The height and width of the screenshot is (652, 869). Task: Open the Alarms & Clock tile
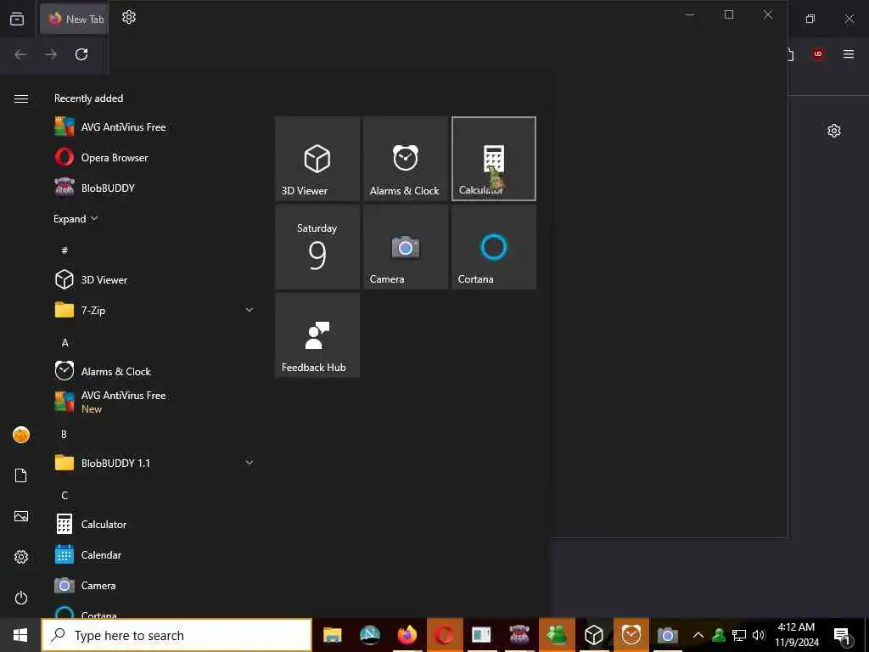tap(405, 159)
